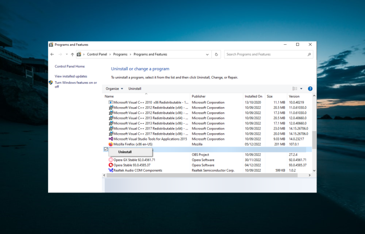Select Microsoft Visual C++ 2010 x86 Redistributable row

(x=207, y=102)
